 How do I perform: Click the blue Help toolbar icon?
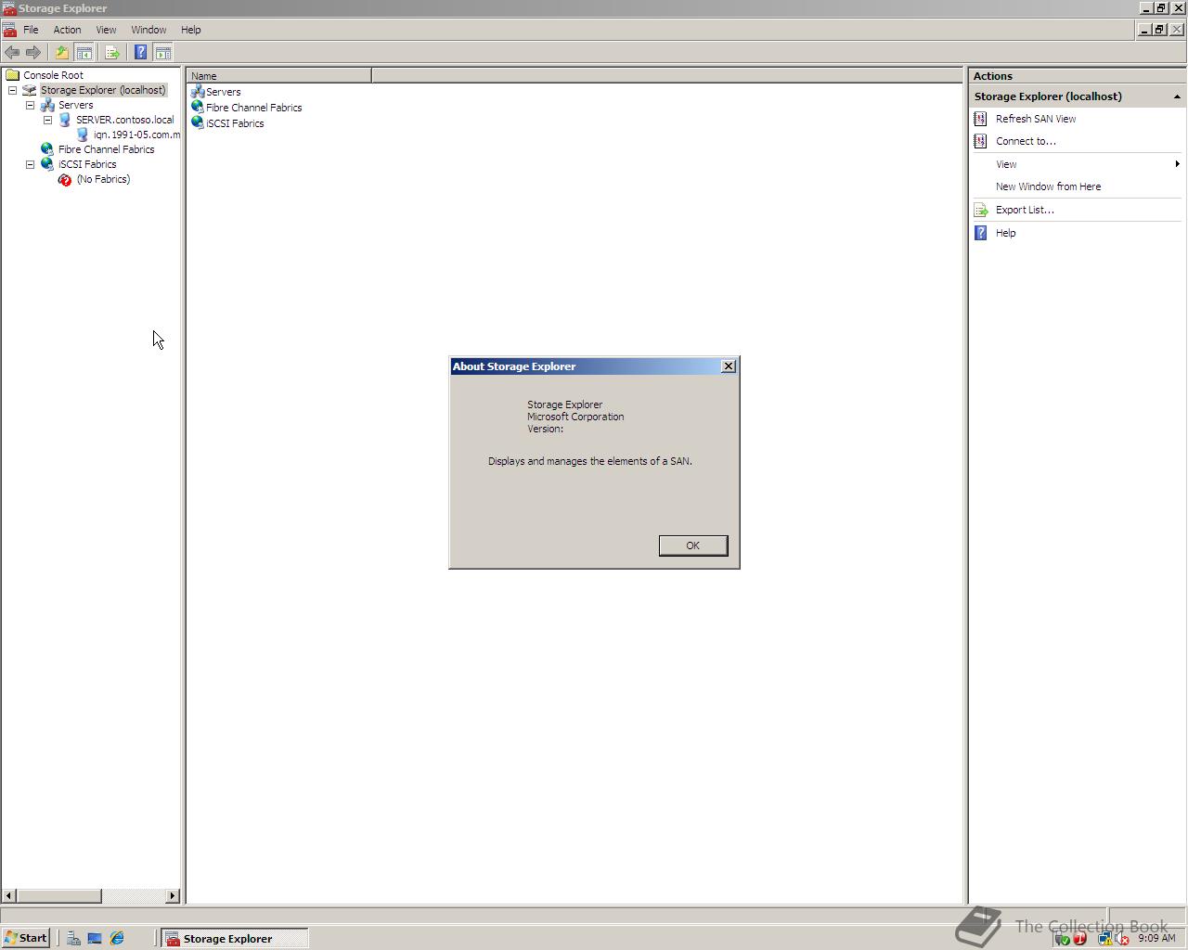click(x=141, y=53)
